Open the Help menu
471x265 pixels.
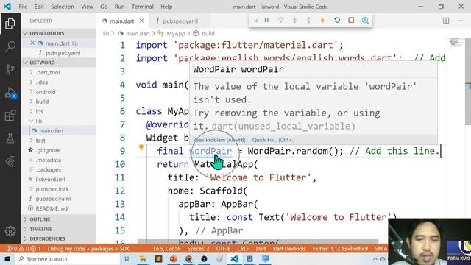coord(166,7)
